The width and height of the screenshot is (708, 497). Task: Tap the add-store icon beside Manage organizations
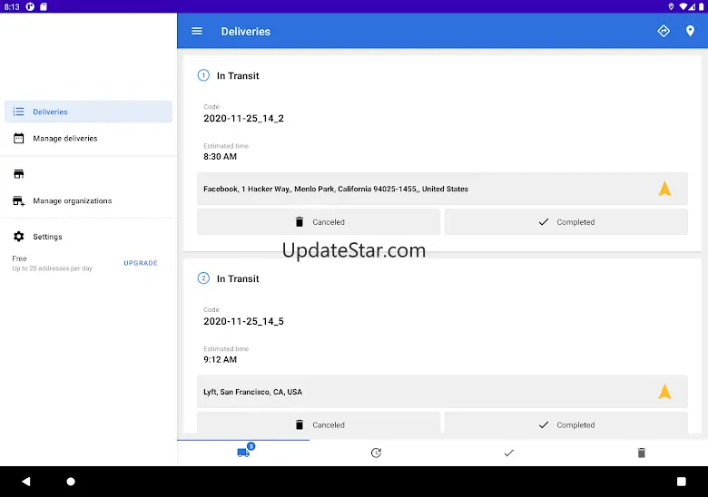[x=18, y=200]
